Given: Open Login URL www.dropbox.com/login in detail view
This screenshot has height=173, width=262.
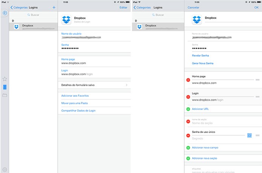Looking at the screenshot, I should 94,73.
